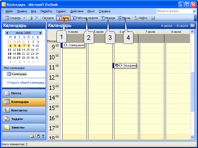Select date 20 in the mini calendar
This screenshot has width=198, height=148.
point(19,54)
